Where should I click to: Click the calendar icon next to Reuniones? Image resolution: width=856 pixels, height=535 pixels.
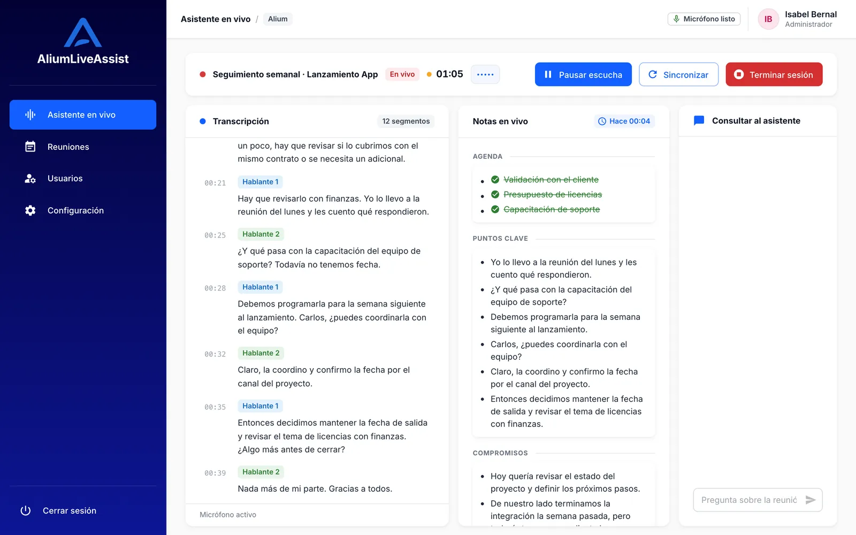(x=30, y=147)
